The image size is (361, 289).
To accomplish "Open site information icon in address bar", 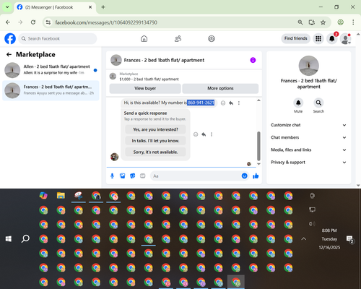I will (48, 22).
